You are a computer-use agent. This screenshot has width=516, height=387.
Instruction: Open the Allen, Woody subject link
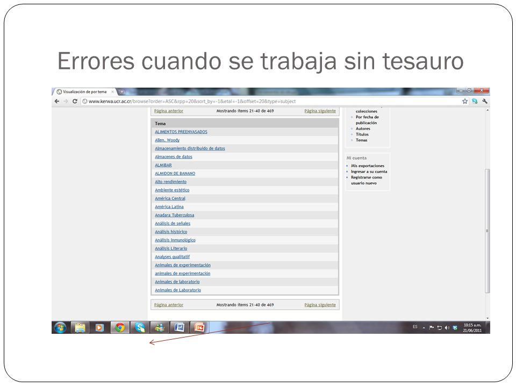click(167, 140)
